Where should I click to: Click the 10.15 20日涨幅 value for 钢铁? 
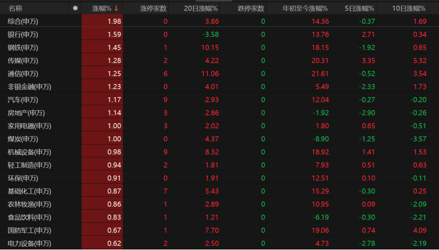(x=210, y=48)
